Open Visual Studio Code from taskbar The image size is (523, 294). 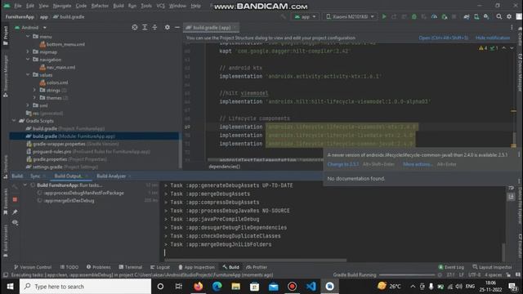tap(311, 287)
